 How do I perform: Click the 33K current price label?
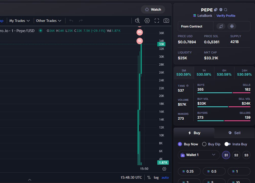tap(161, 44)
